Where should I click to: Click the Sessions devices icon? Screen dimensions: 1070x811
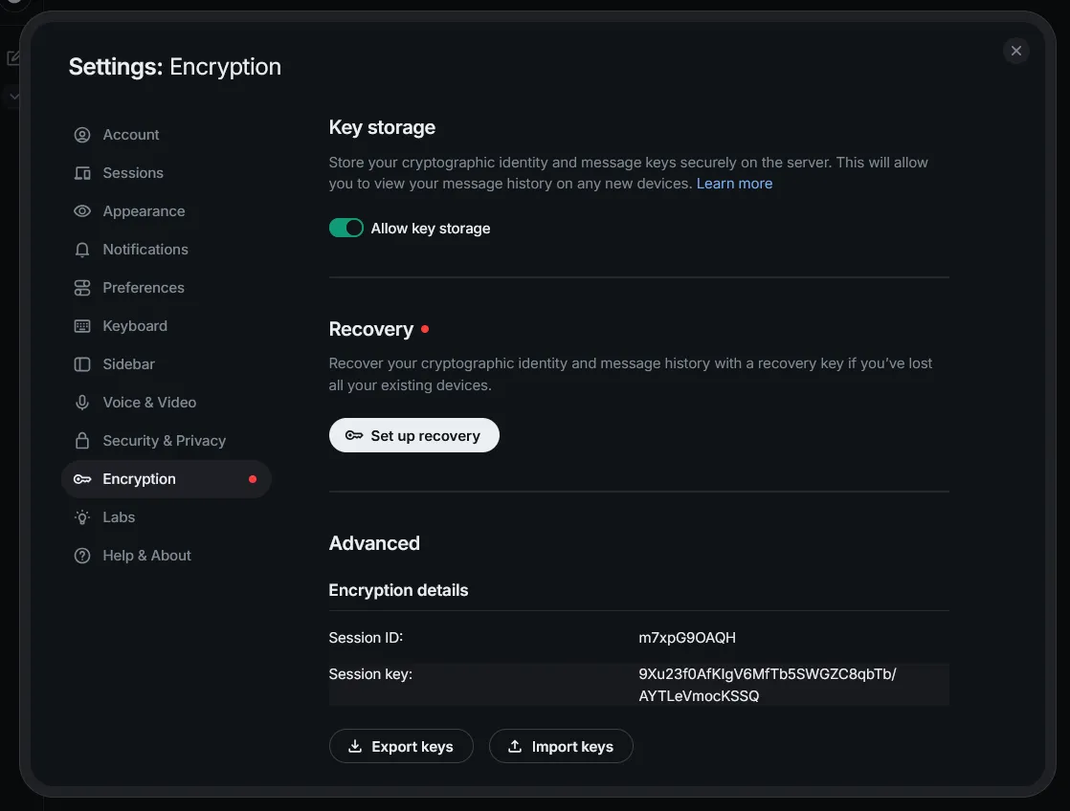point(82,173)
